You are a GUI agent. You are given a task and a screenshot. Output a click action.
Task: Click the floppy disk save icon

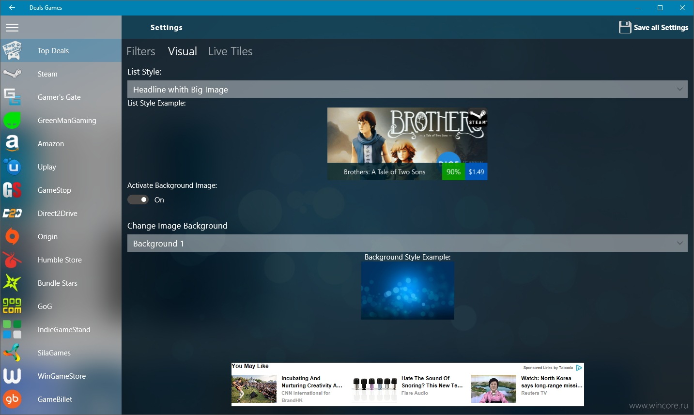pyautogui.click(x=625, y=27)
